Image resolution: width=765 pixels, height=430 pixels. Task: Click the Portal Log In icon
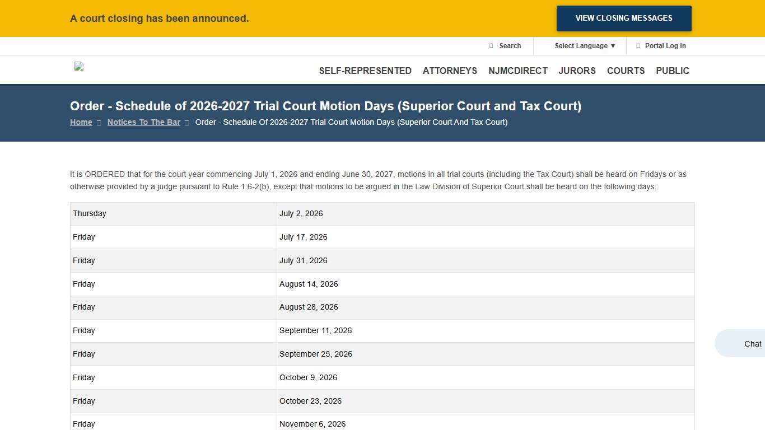pos(639,45)
